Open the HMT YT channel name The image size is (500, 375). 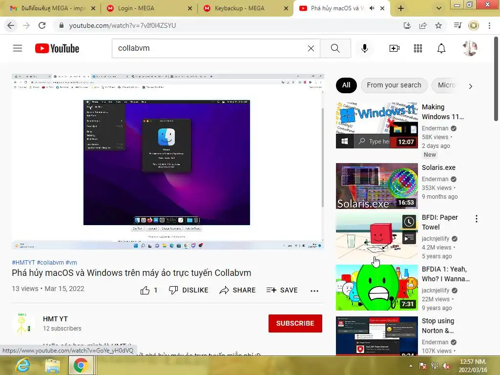click(56, 319)
